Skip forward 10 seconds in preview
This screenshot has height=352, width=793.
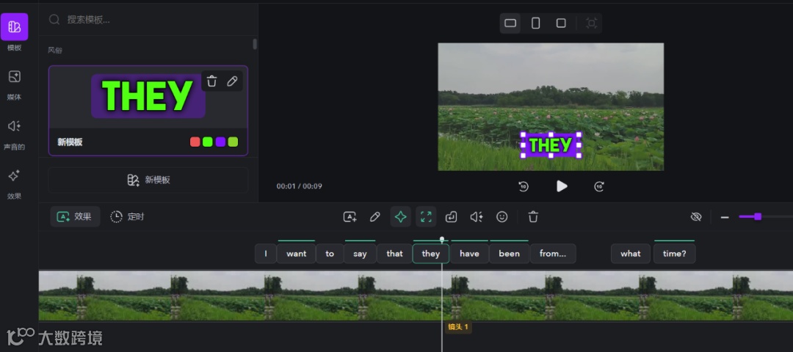click(599, 186)
